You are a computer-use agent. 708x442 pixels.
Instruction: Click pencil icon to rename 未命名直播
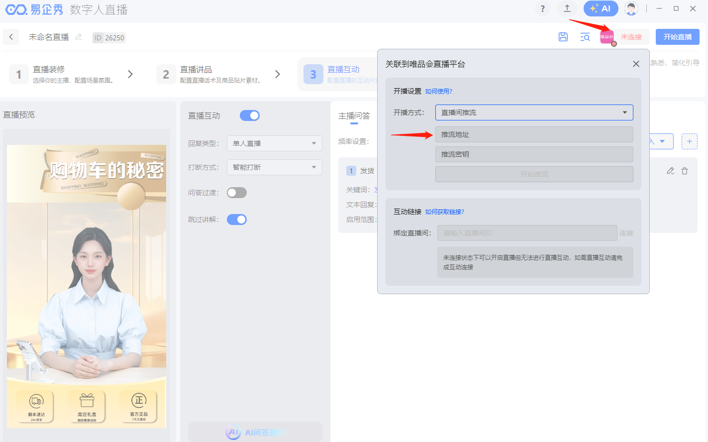click(79, 37)
